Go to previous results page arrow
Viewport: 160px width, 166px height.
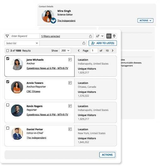point(79,51)
